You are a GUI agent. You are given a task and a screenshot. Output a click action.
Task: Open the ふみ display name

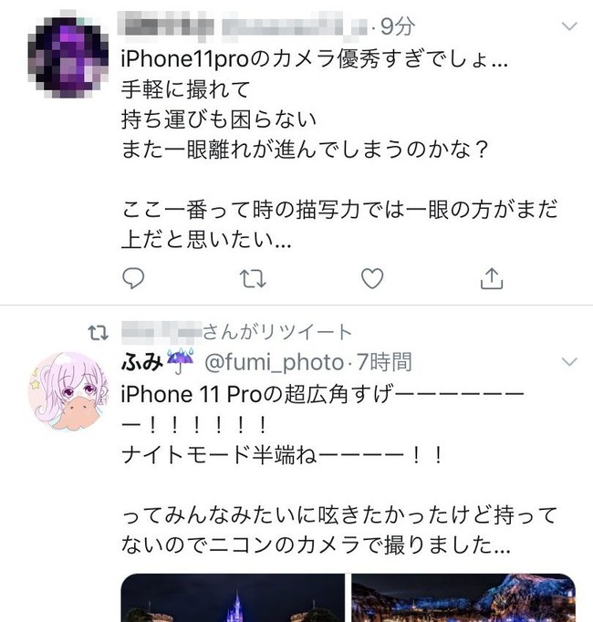(x=141, y=362)
